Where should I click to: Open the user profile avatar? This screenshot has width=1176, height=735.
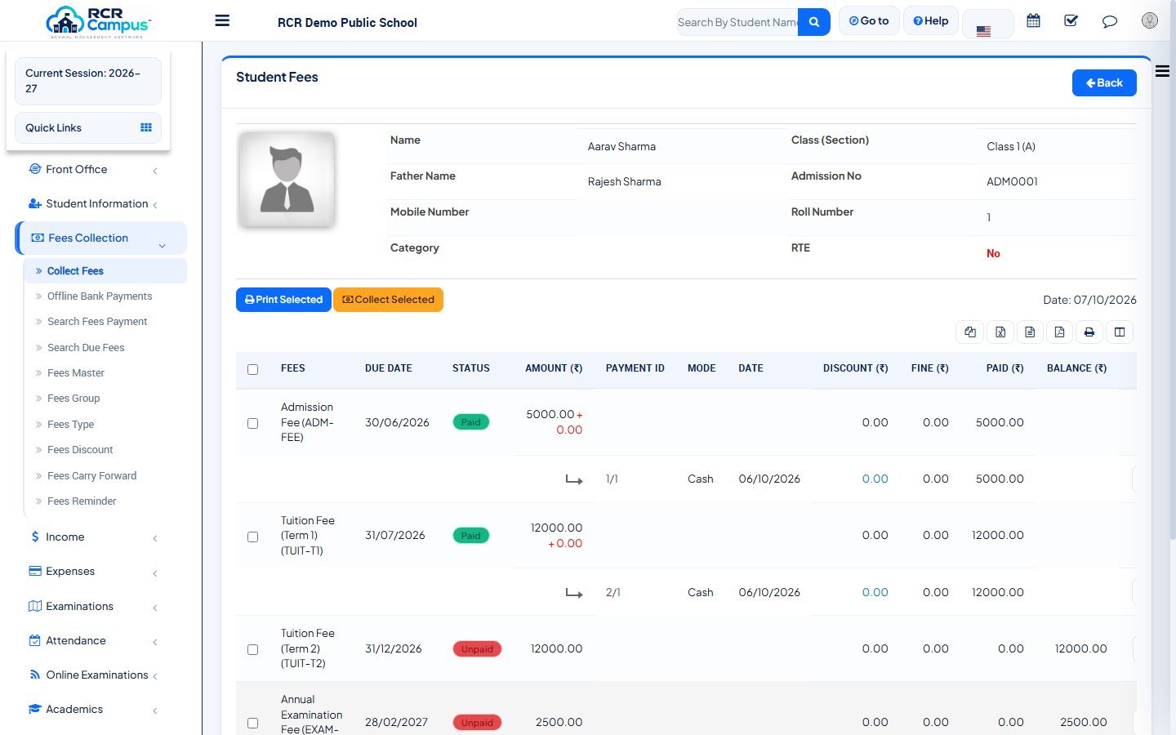click(1150, 21)
